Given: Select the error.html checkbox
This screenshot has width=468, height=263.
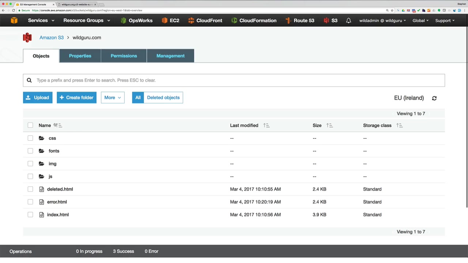Looking at the screenshot, I should tap(30, 202).
